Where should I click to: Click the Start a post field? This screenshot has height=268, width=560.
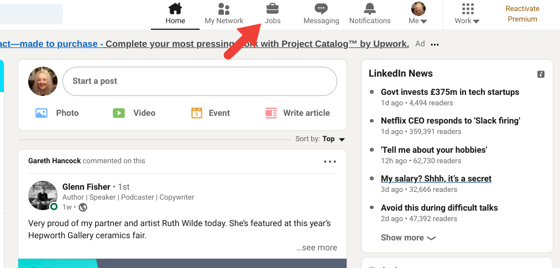click(200, 81)
